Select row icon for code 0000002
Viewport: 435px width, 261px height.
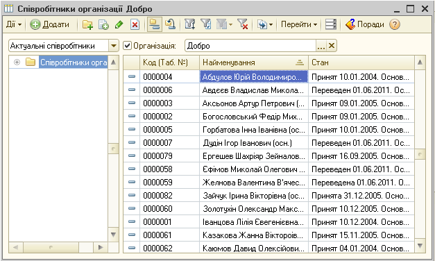tap(132, 116)
